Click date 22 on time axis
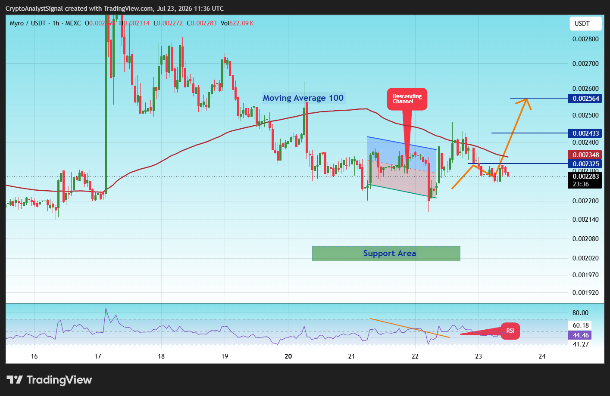 pos(415,356)
